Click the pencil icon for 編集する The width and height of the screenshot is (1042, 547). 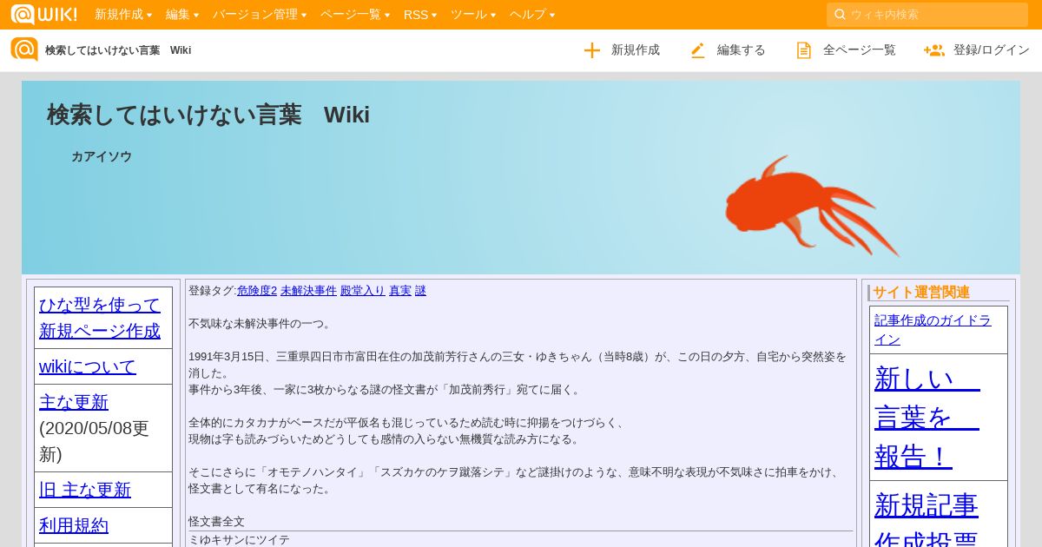pyautogui.click(x=698, y=50)
